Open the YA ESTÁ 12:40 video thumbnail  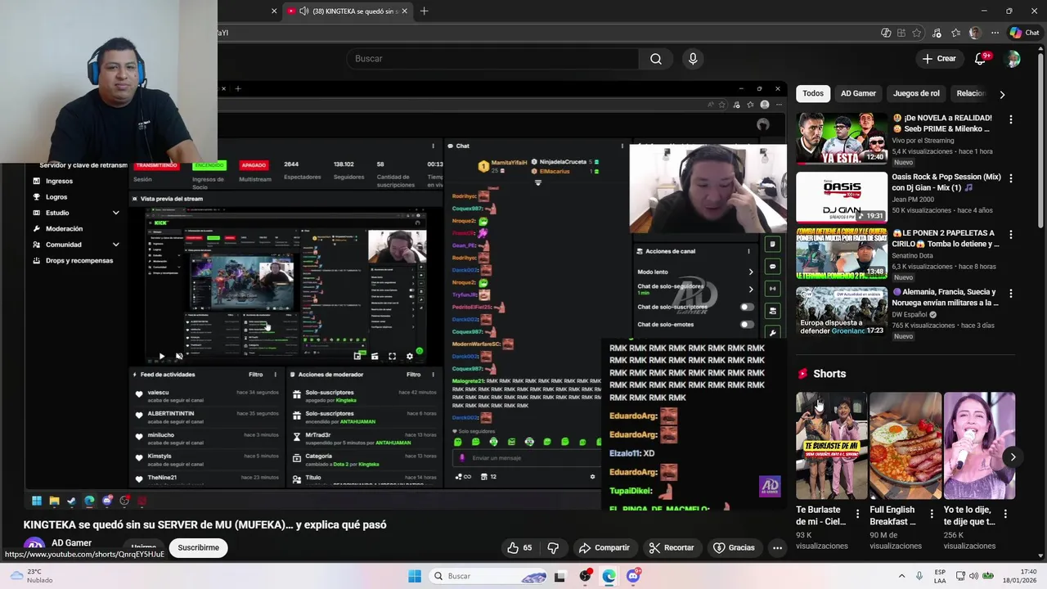(x=842, y=138)
